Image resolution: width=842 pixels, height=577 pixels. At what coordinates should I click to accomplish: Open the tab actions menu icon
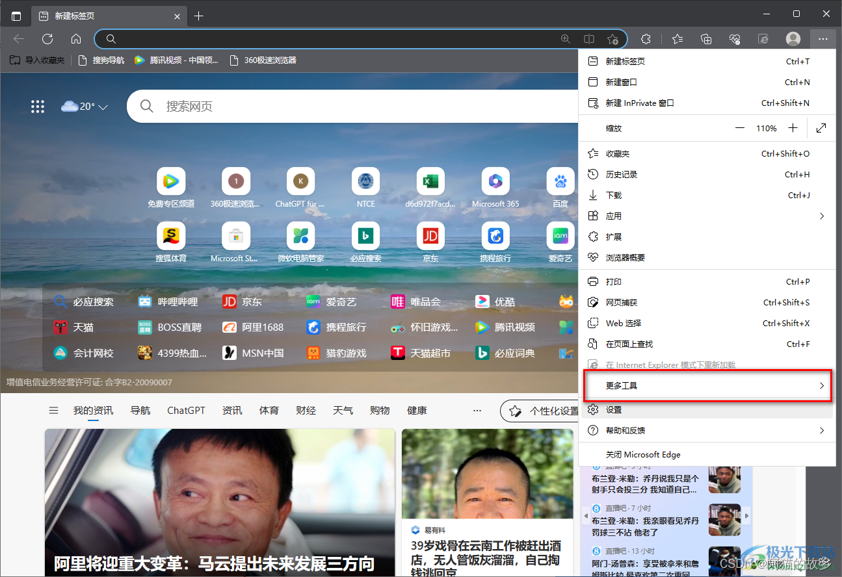point(16,16)
